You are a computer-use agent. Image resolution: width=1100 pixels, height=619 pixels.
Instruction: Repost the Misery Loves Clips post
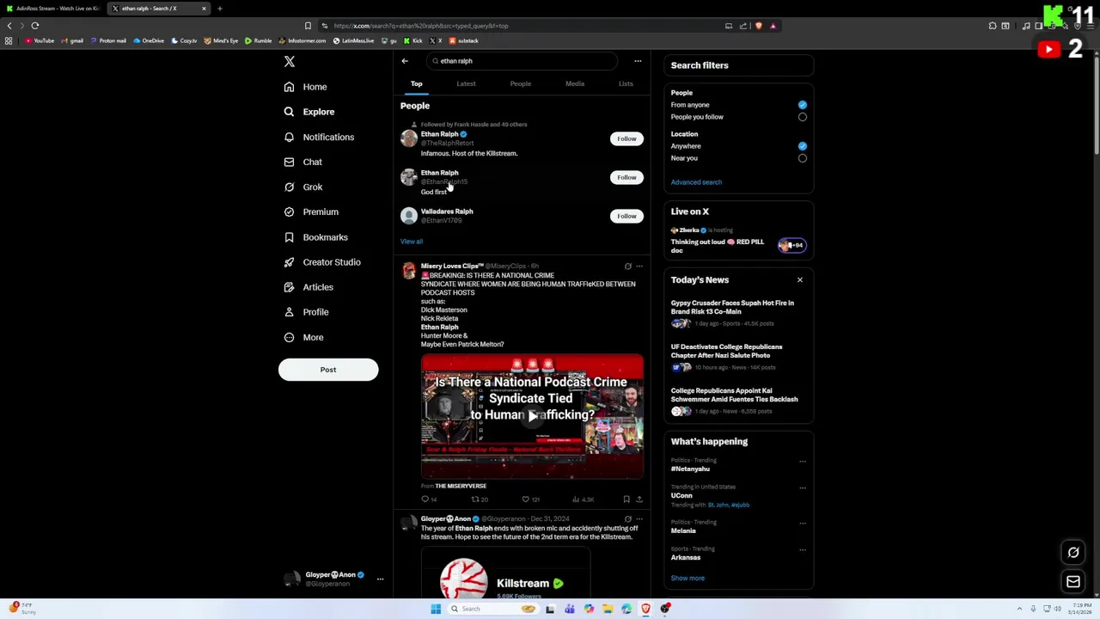coord(479,499)
